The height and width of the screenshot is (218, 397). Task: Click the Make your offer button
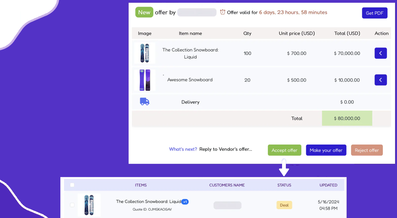[326, 150]
